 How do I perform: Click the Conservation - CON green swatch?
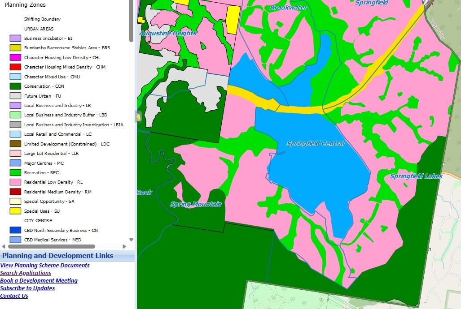click(15, 86)
